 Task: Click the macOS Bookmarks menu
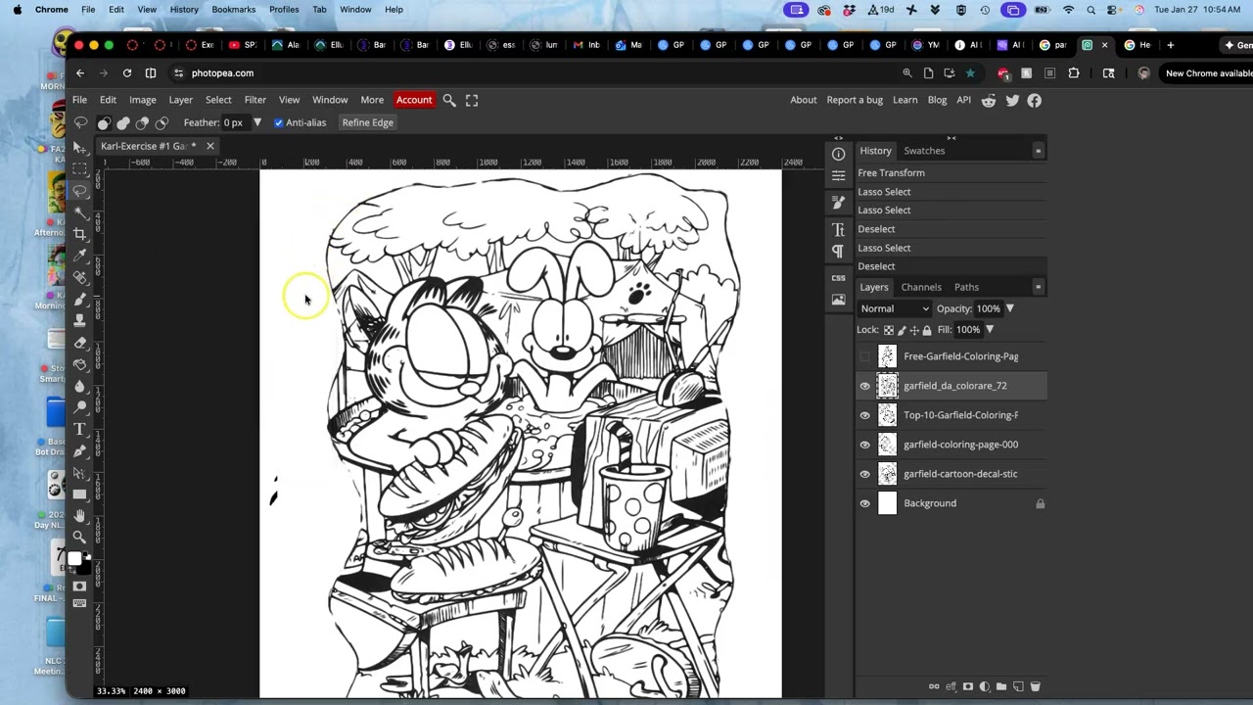coord(233,10)
